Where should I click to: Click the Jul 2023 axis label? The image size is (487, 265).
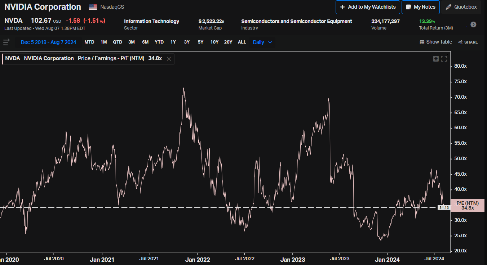click(x=339, y=259)
